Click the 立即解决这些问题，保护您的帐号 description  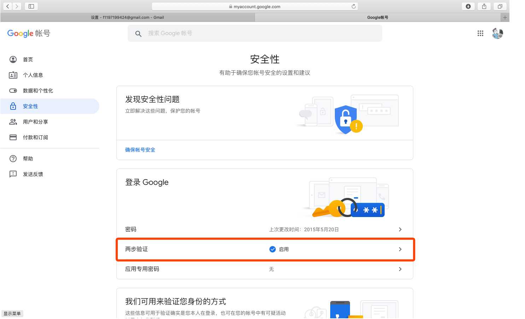click(x=163, y=111)
